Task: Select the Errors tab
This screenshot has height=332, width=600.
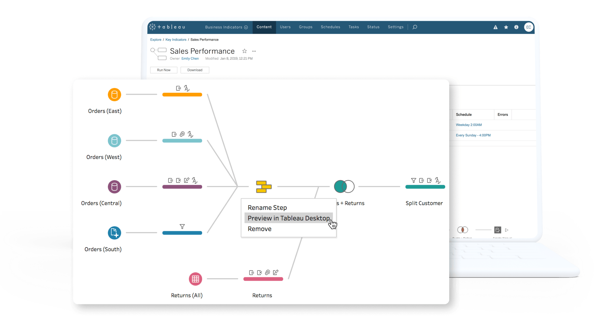Action: (x=503, y=114)
